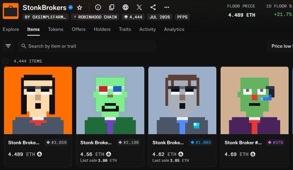This screenshot has height=170, width=293.
Task: Click the PFPS category tag
Action: point(182,17)
